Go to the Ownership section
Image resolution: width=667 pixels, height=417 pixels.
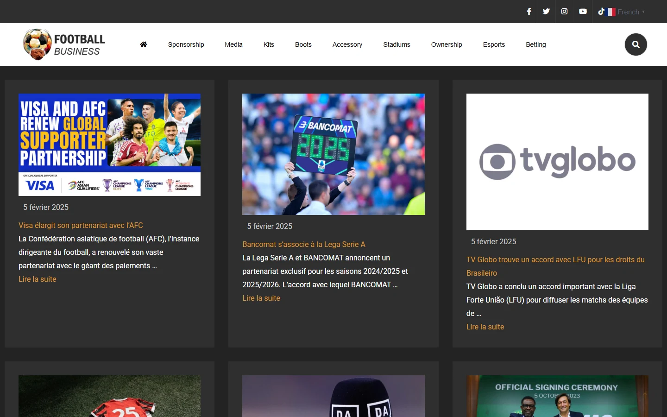pos(447,44)
